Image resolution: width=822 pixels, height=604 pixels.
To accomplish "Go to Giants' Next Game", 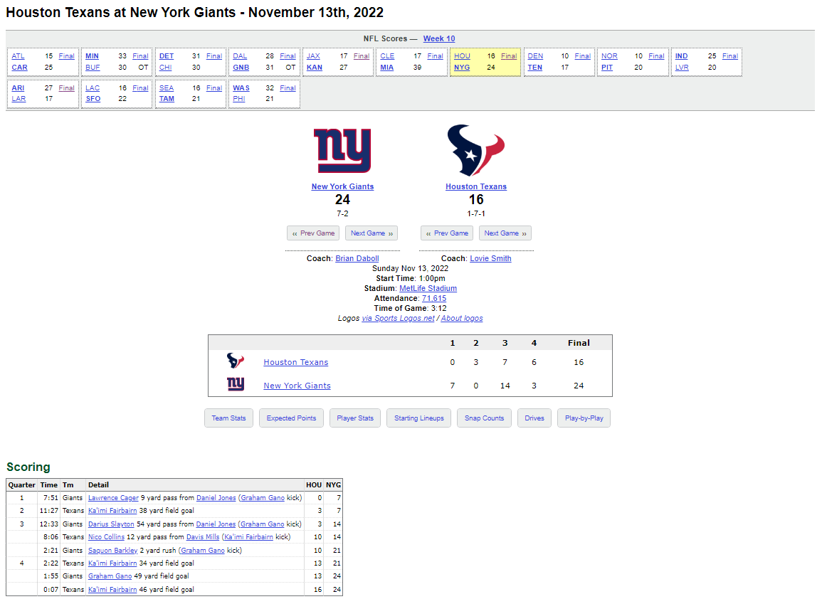I will click(372, 233).
